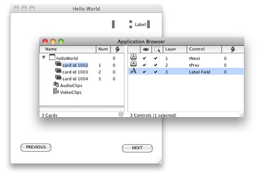
Task: Click Application Browser resize grip corner
Action: 241,115
